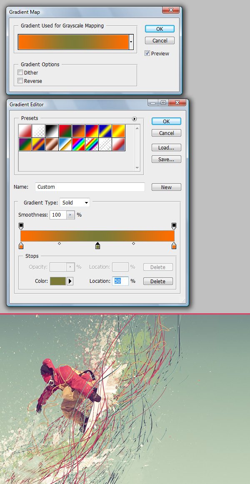Click the gradient preview in Gradient Map
The height and width of the screenshot is (484, 250).
click(73, 42)
